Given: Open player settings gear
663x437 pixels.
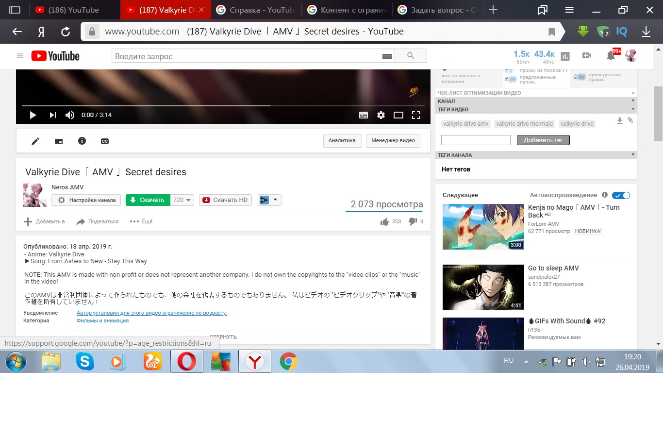Looking at the screenshot, I should coord(381,115).
